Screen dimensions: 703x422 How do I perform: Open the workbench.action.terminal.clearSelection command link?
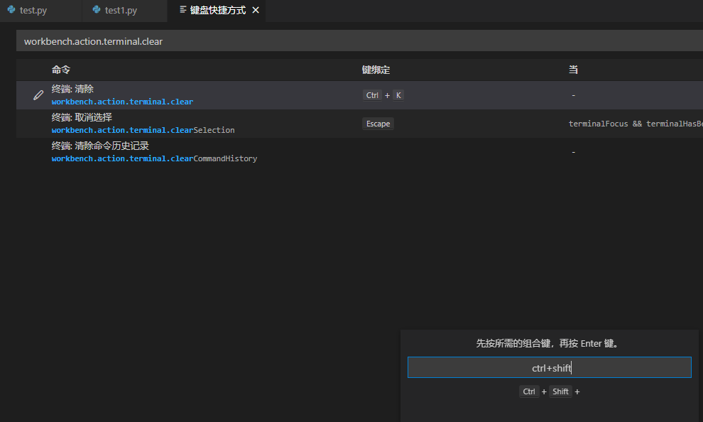pyautogui.click(x=142, y=130)
